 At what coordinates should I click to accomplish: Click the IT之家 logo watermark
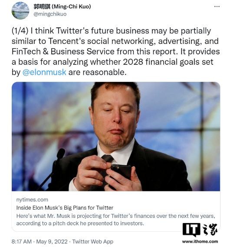coord(200,230)
